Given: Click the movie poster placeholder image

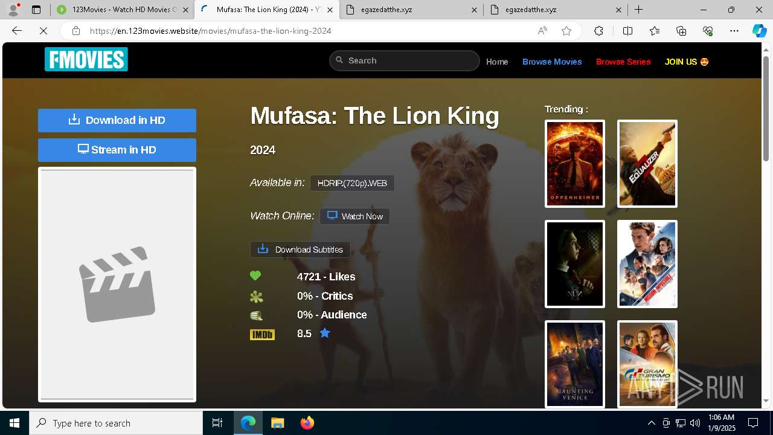Looking at the screenshot, I should pyautogui.click(x=117, y=285).
